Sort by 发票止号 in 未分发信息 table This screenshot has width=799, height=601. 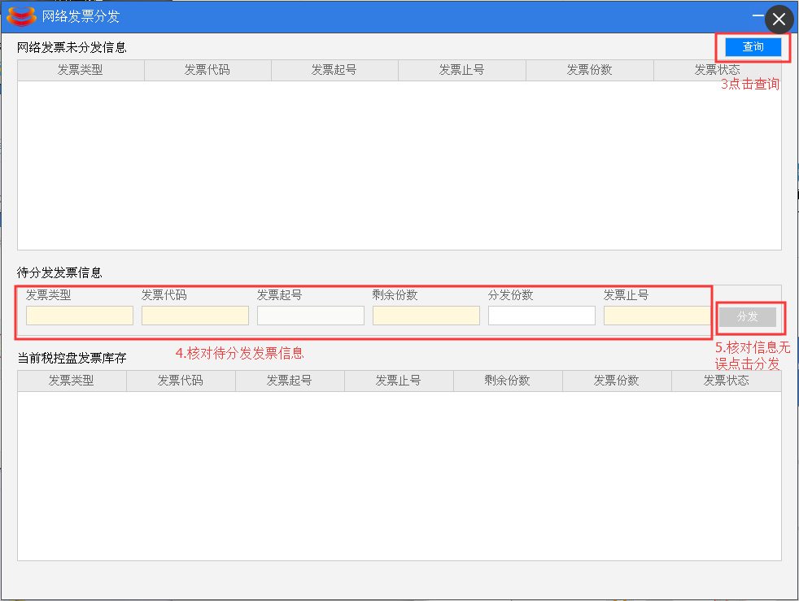[461, 70]
